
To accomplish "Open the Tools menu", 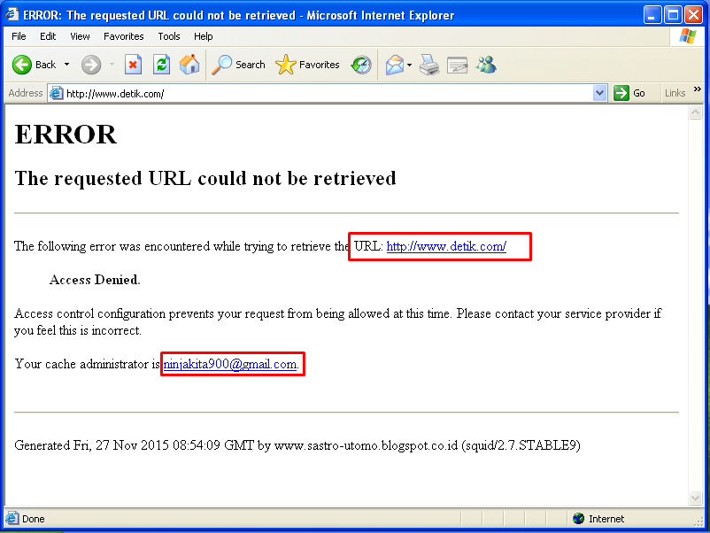I will point(169,36).
